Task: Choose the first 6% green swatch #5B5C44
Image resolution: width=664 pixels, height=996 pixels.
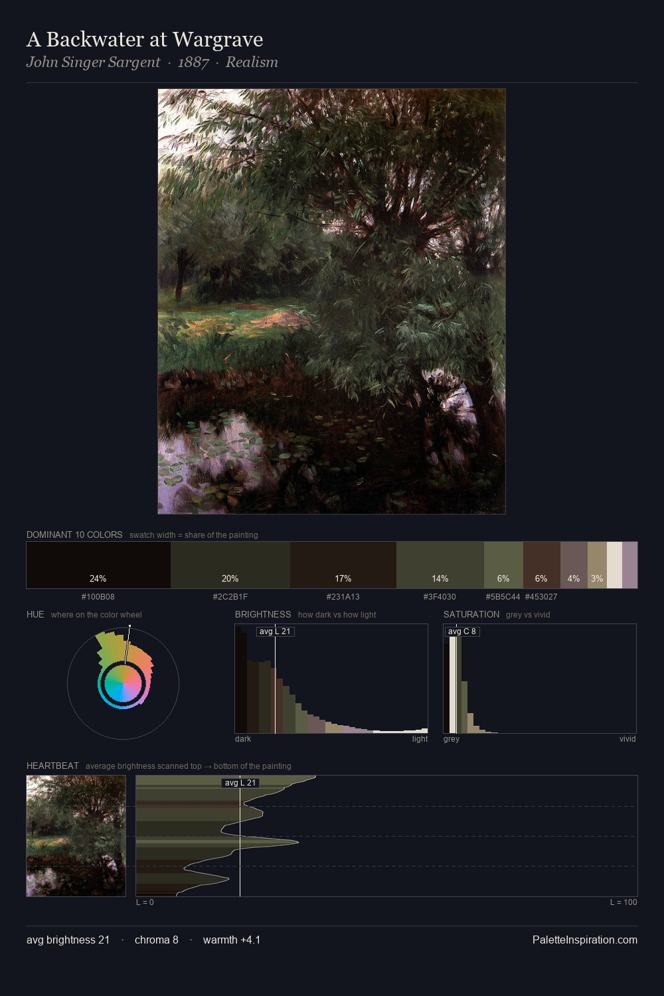Action: pyautogui.click(x=503, y=565)
